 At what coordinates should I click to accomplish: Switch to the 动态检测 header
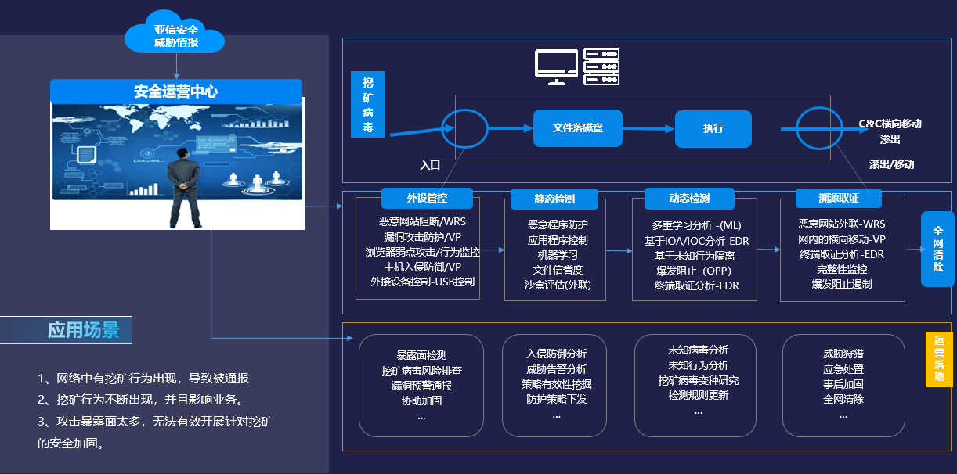(x=689, y=198)
